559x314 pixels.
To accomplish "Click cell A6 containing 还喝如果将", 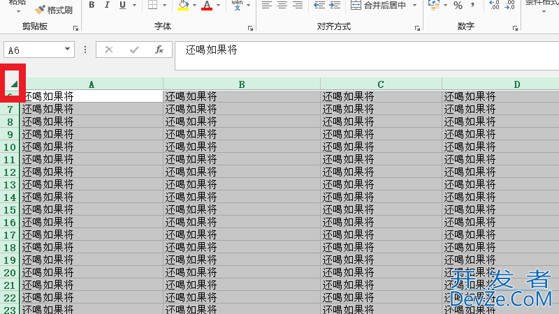I will [x=92, y=96].
